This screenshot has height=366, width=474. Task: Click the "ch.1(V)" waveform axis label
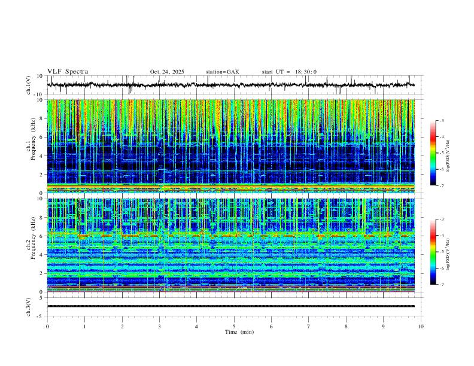click(29, 85)
